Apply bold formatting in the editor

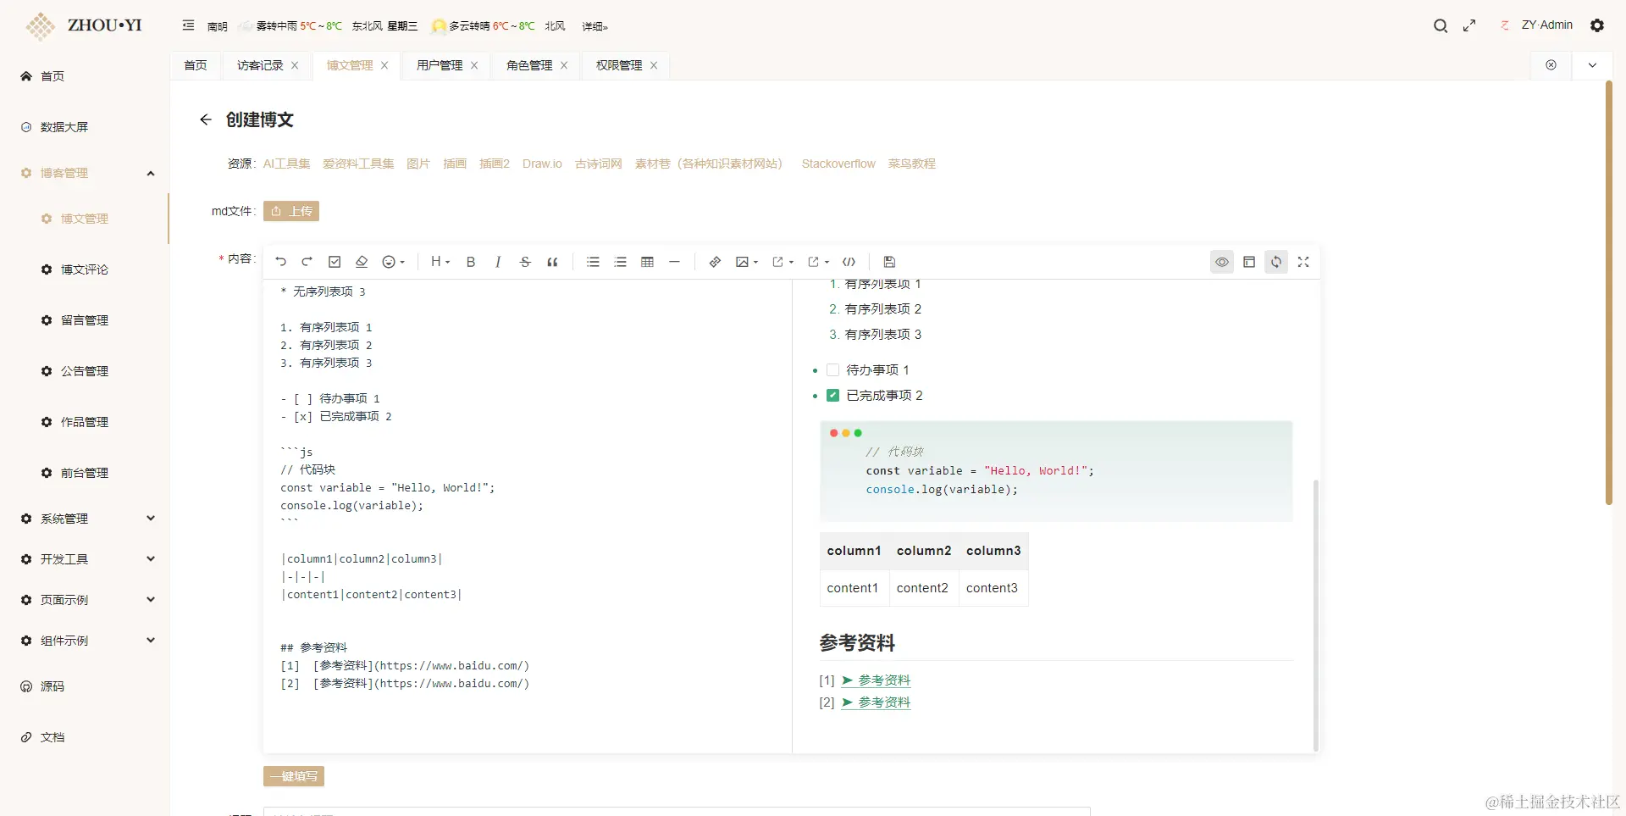coord(471,262)
